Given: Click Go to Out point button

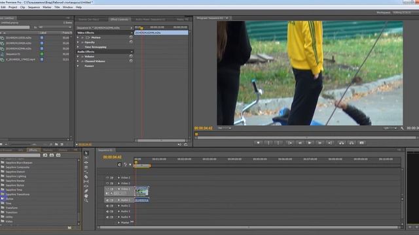Looking at the screenshot, I should coord(330,143).
